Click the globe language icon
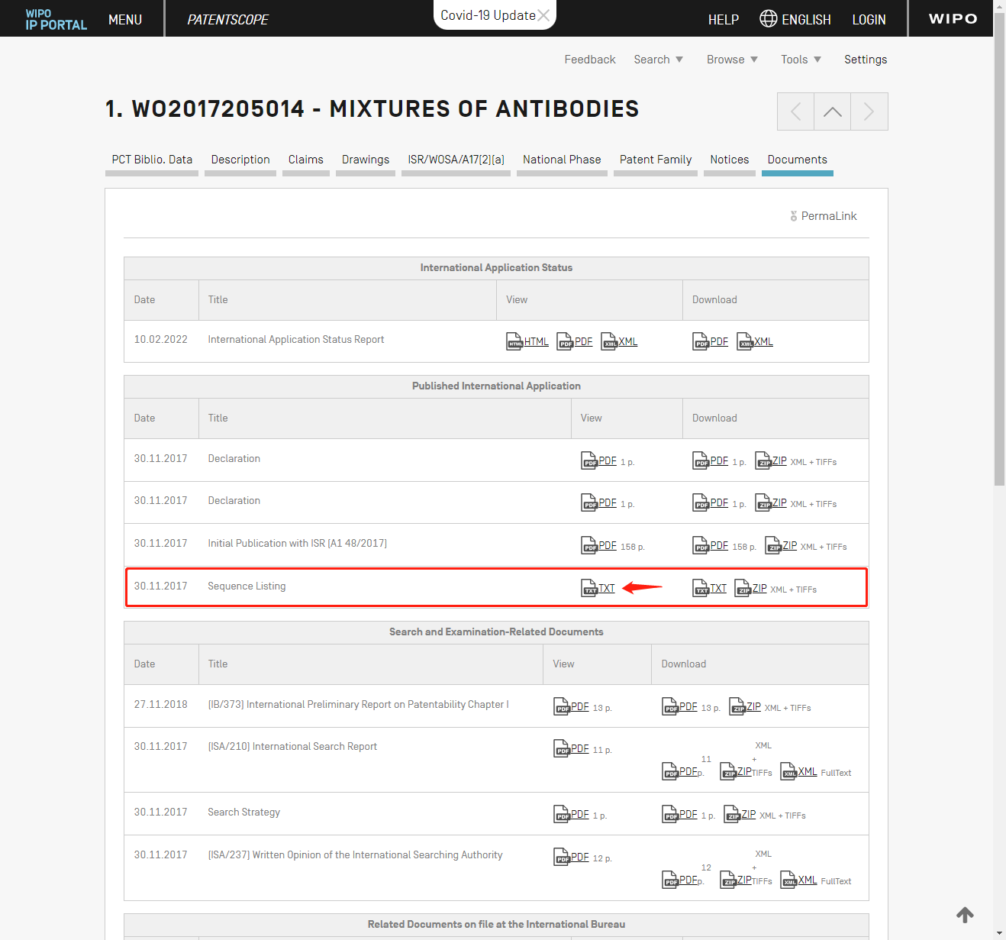 tap(768, 19)
